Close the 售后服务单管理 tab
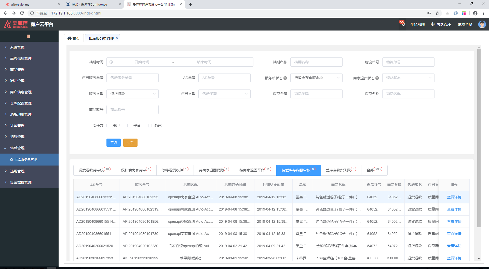This screenshot has width=489, height=269. pos(117,38)
